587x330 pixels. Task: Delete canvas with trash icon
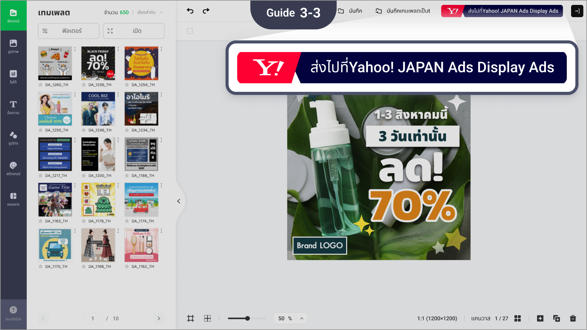573,318
